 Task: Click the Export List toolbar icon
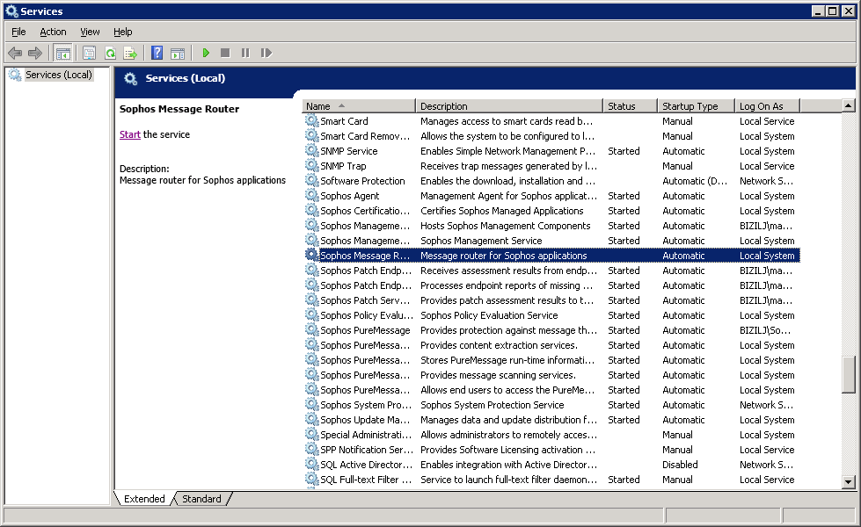(130, 54)
